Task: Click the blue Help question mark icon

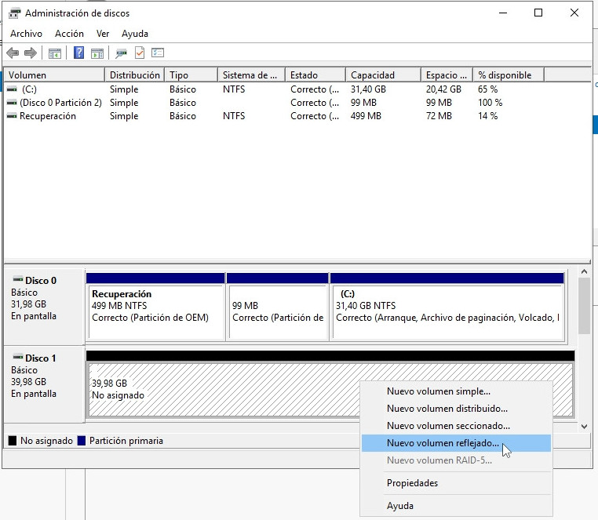Action: [79, 53]
